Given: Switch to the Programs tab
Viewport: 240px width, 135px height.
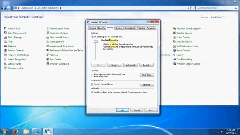Looking at the screenshot, I should [141, 28].
